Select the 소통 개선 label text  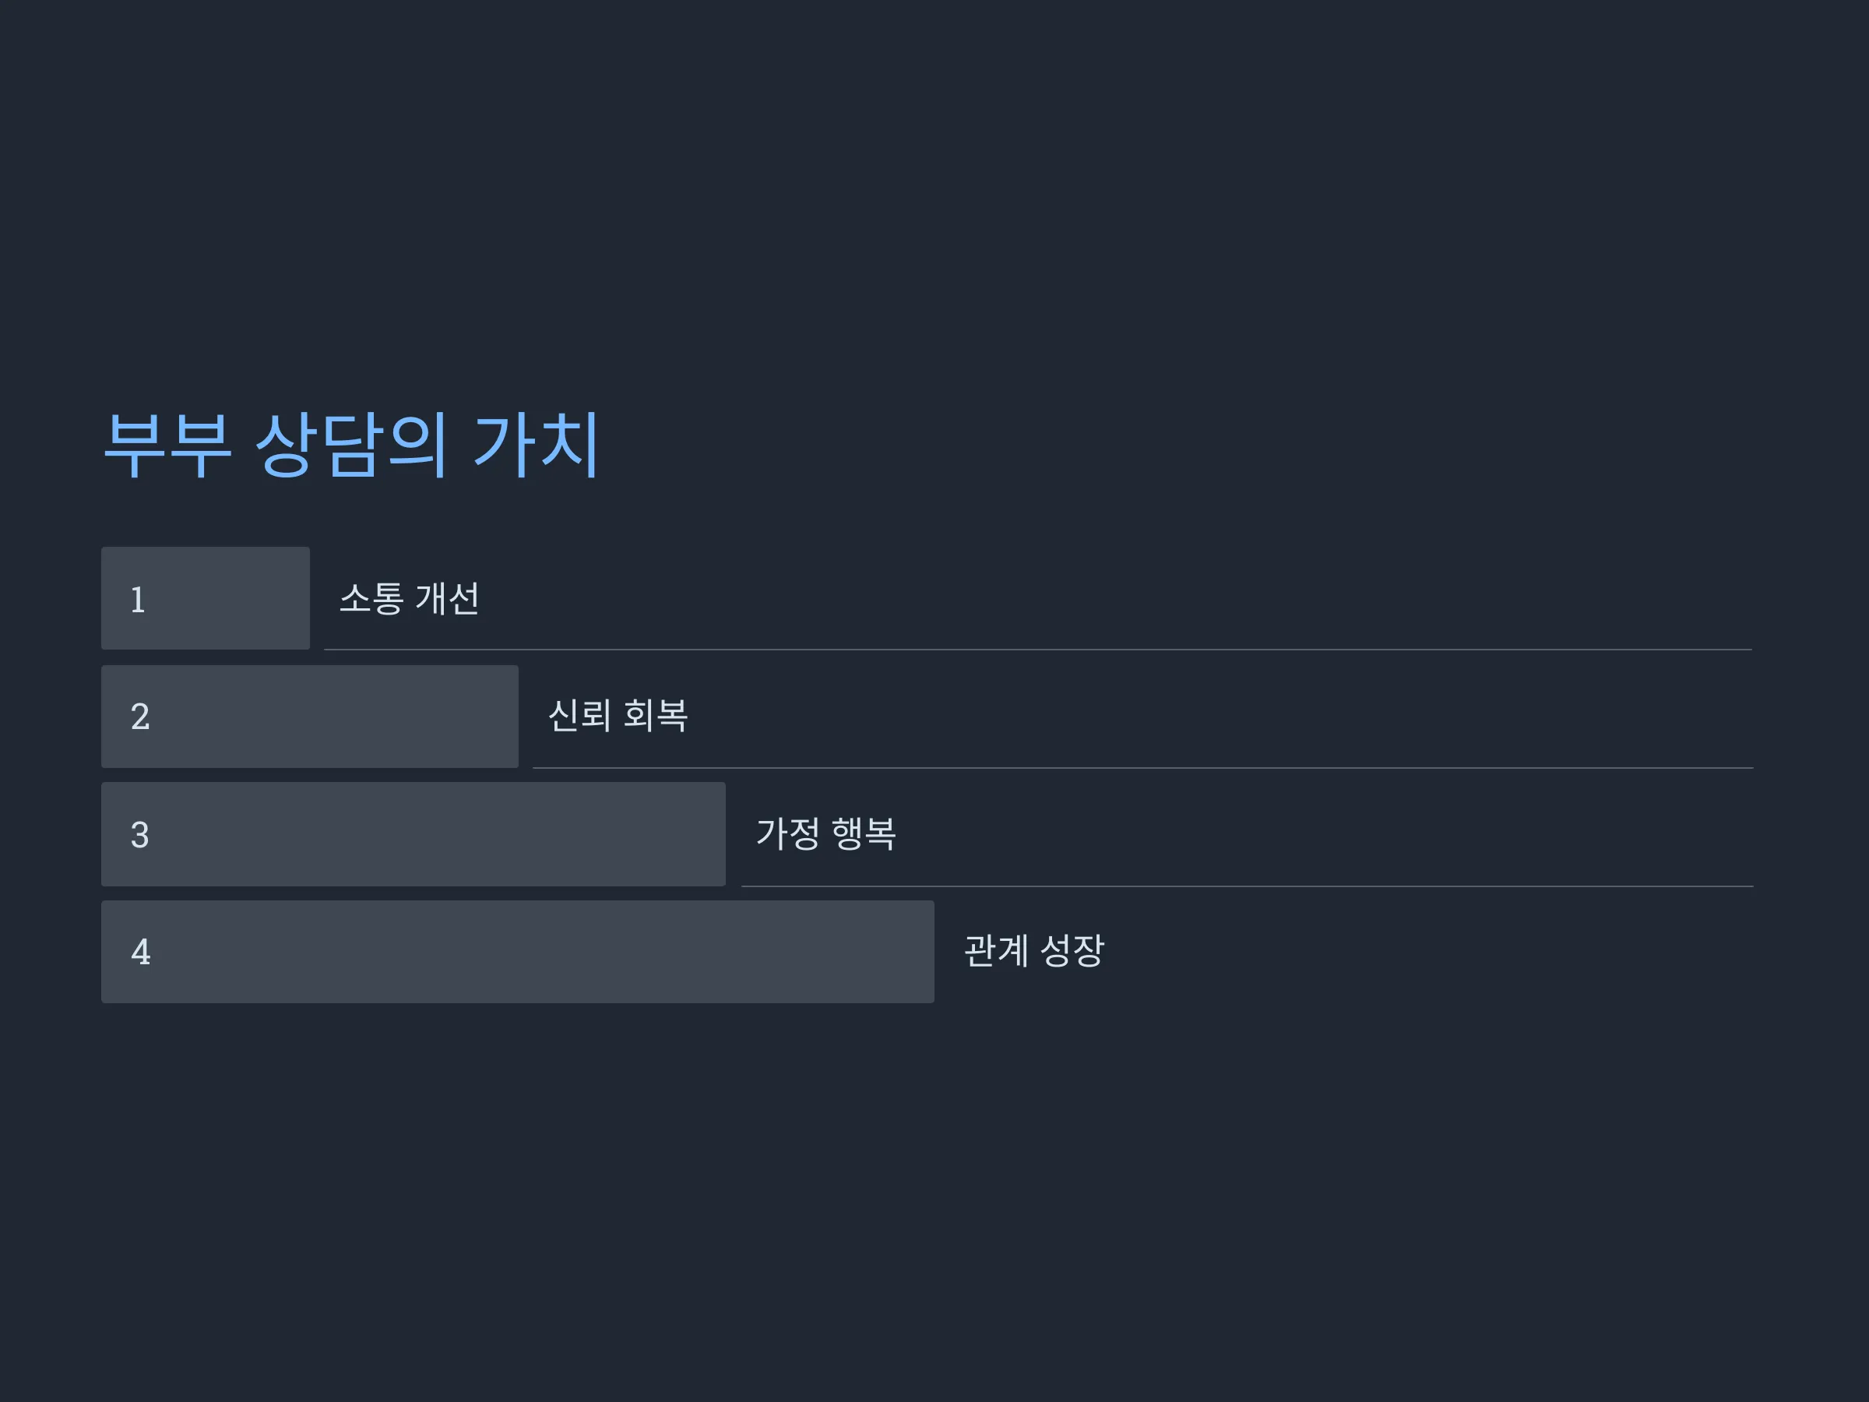pyautogui.click(x=410, y=598)
